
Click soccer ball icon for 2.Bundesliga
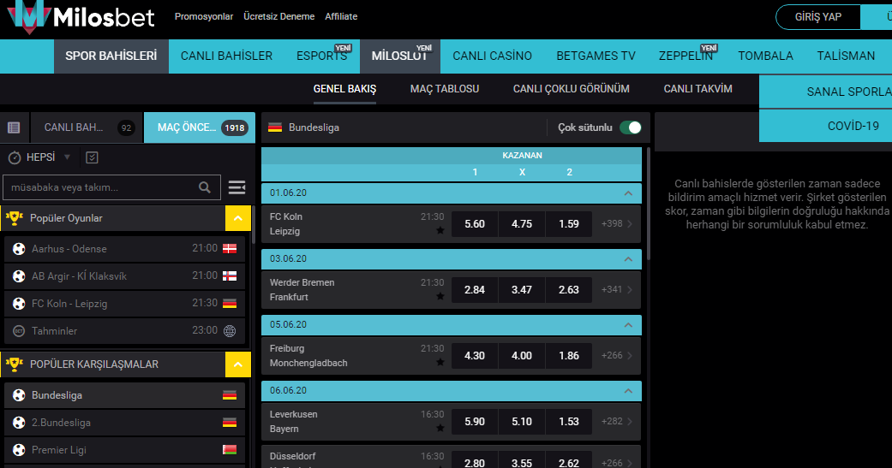[x=19, y=423]
